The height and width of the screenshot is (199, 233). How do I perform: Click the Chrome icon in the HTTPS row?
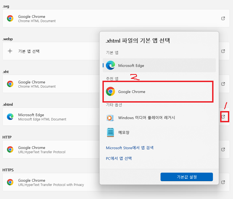click(10, 182)
